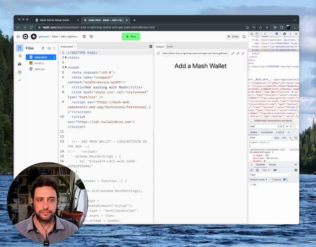Select the index.html editor tab
Screen dimensions: 316x247
[67, 47]
